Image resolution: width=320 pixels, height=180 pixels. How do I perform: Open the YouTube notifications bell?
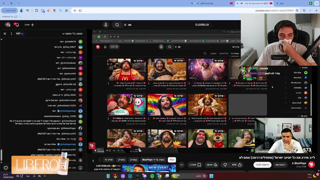pos(17,25)
